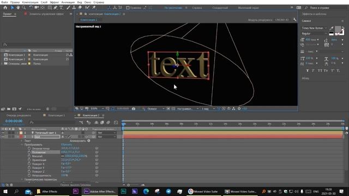
Task: Click the snapshot camera icon under the viewer
Action: click(134, 109)
